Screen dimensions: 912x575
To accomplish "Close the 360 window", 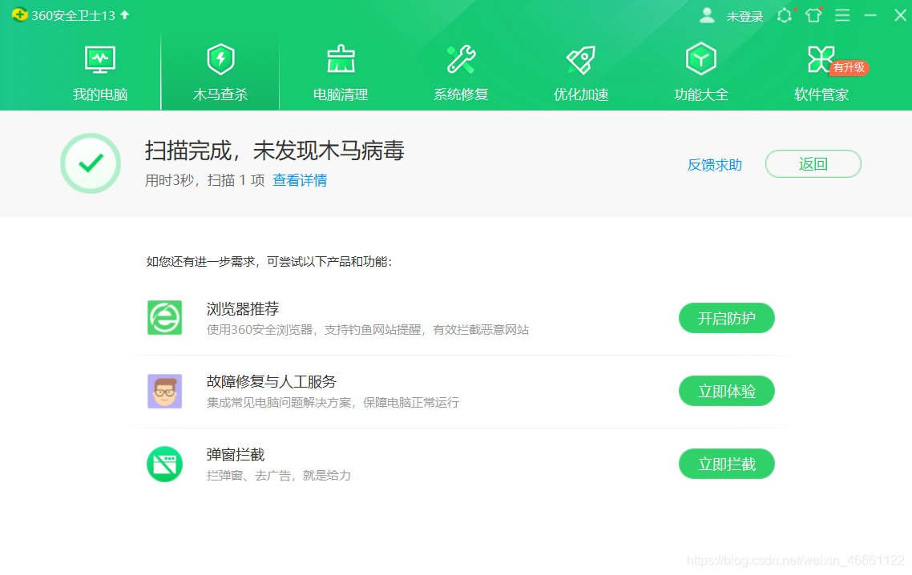I will [x=900, y=15].
